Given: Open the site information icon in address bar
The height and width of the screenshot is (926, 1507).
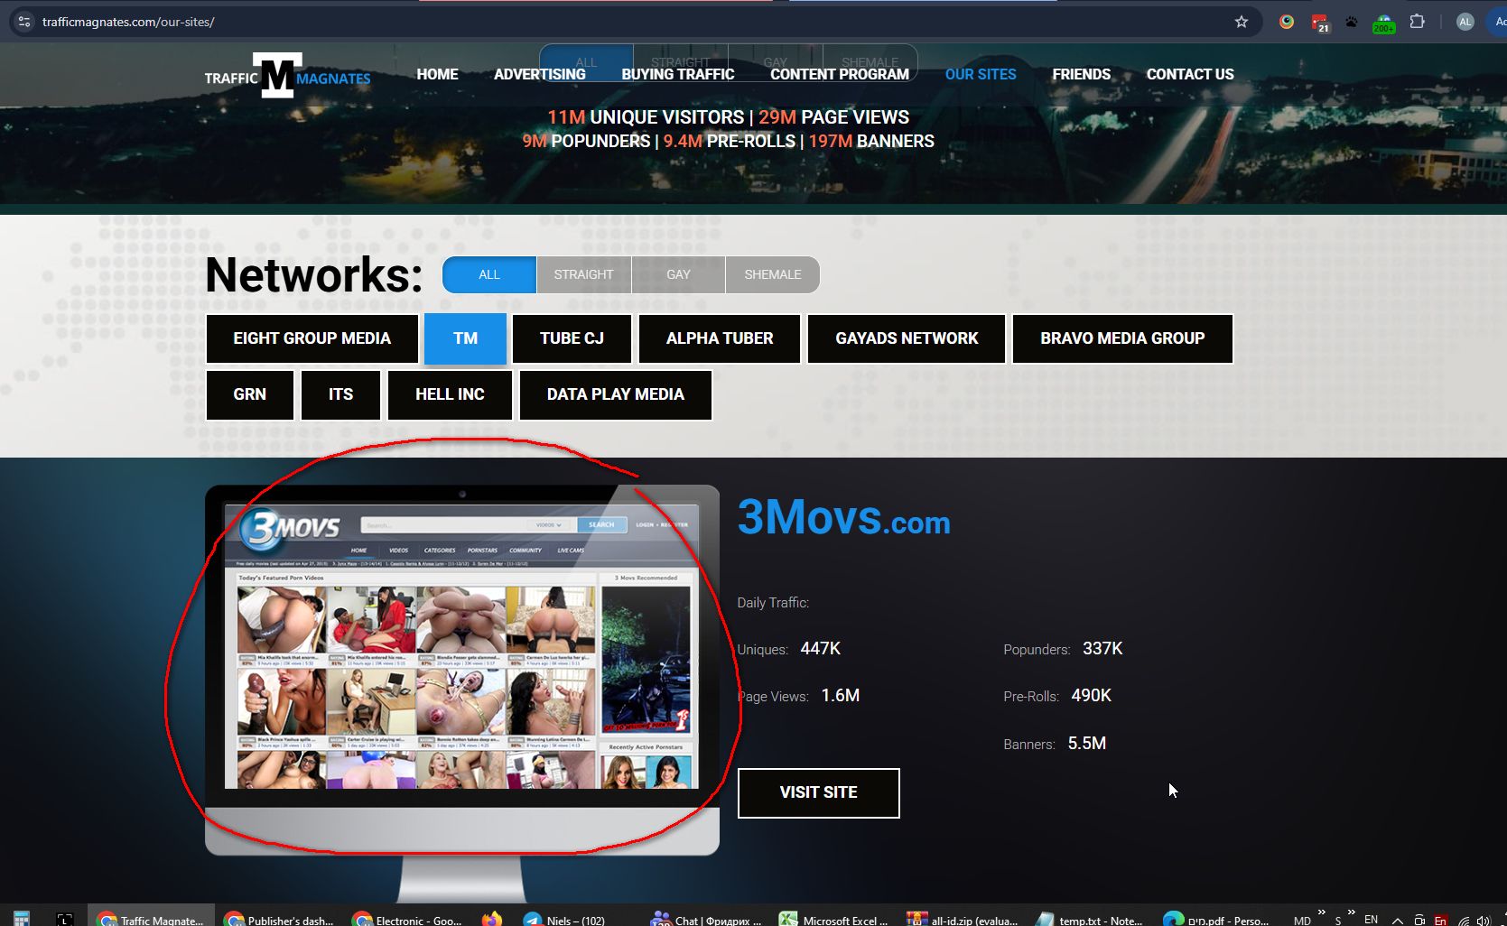Looking at the screenshot, I should (x=24, y=22).
